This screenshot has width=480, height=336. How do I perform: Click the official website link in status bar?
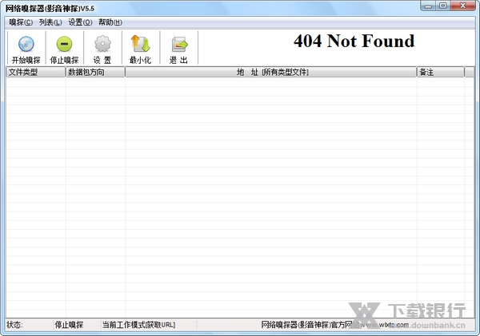click(334, 325)
